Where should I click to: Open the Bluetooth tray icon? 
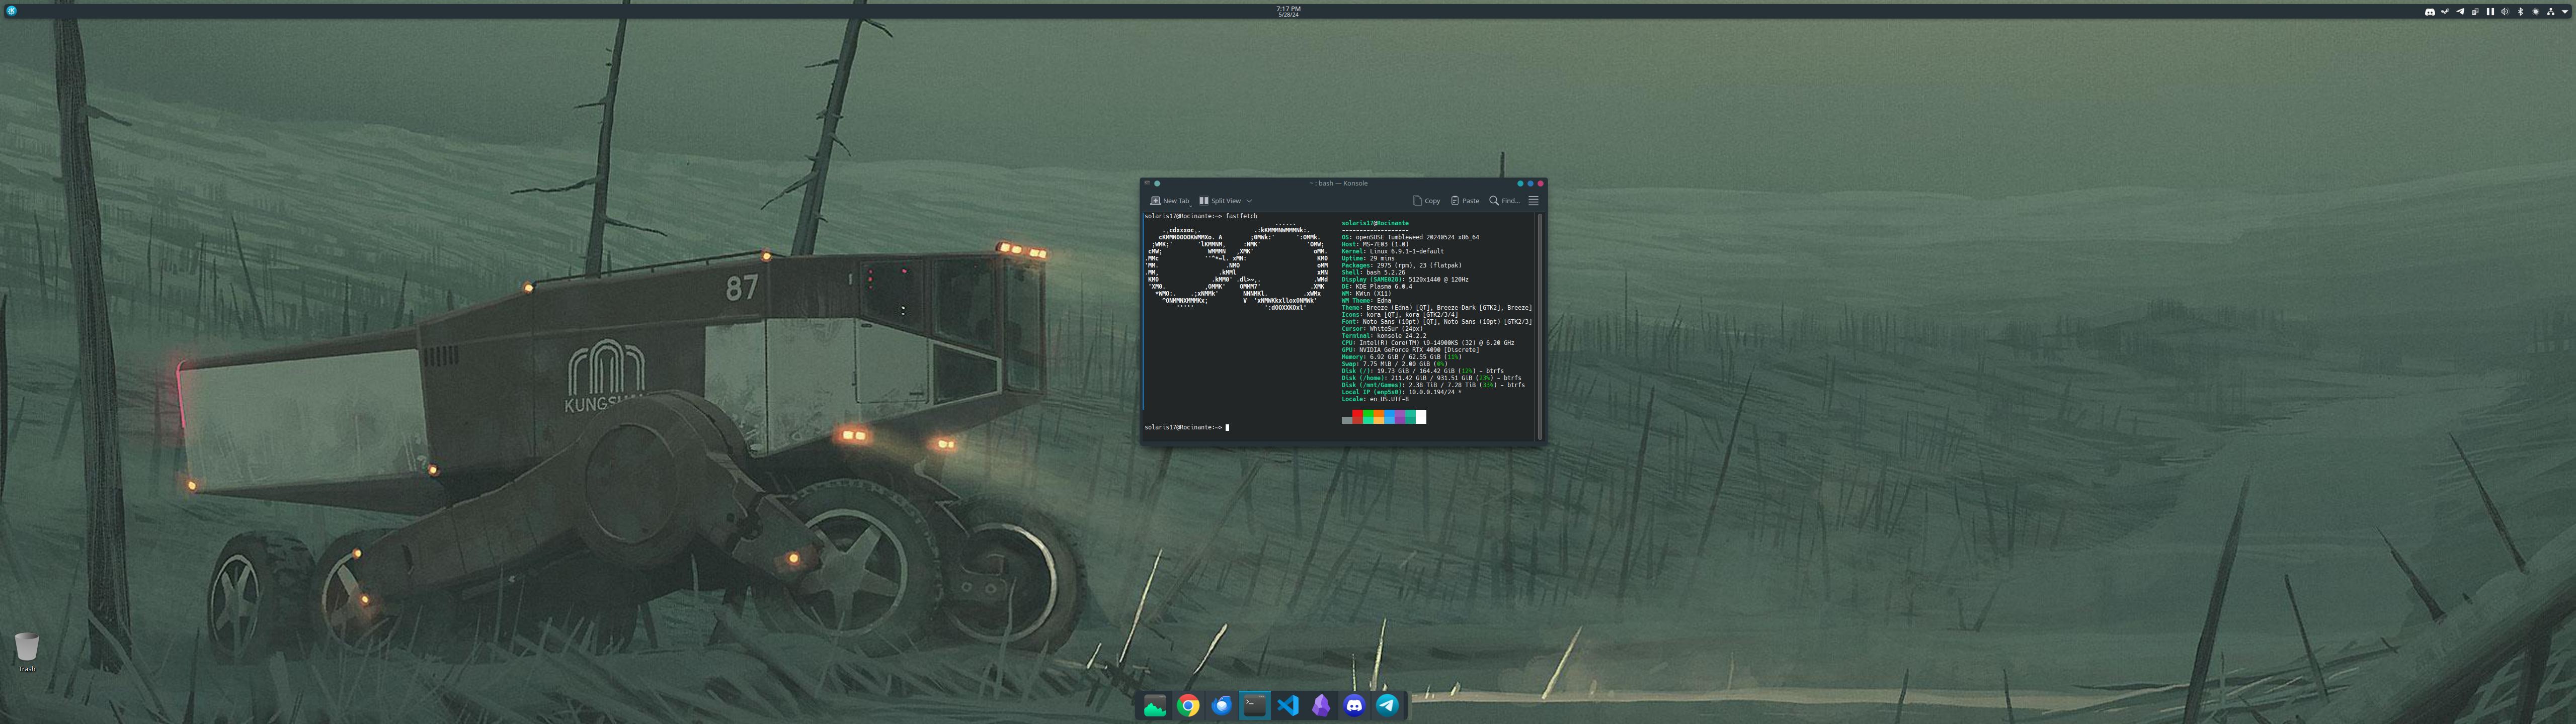coord(2521,12)
